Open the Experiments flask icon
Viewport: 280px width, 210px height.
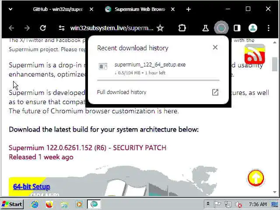205,28
